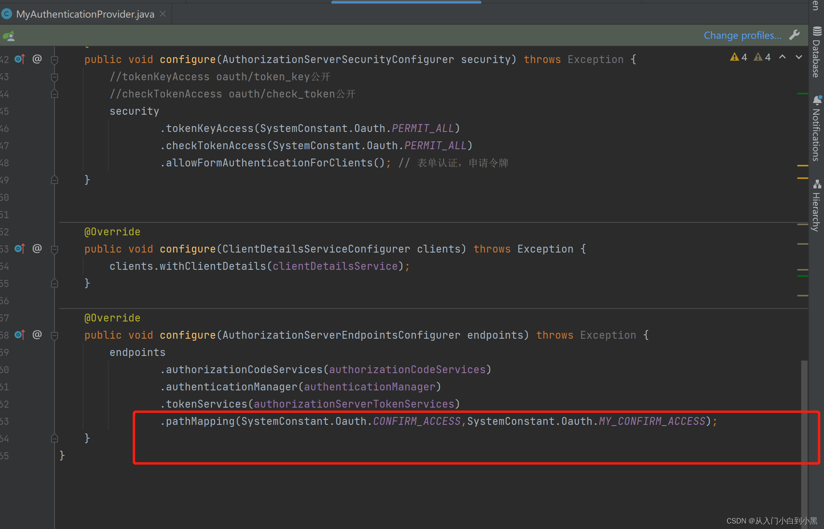
Task: Click fold end marker at line 64
Action: click(55, 439)
